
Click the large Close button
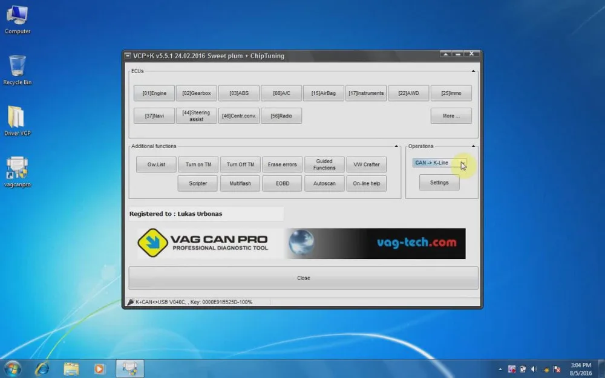pyautogui.click(x=303, y=278)
